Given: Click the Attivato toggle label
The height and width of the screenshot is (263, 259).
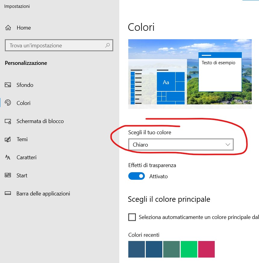Looking at the screenshot, I should 158,176.
